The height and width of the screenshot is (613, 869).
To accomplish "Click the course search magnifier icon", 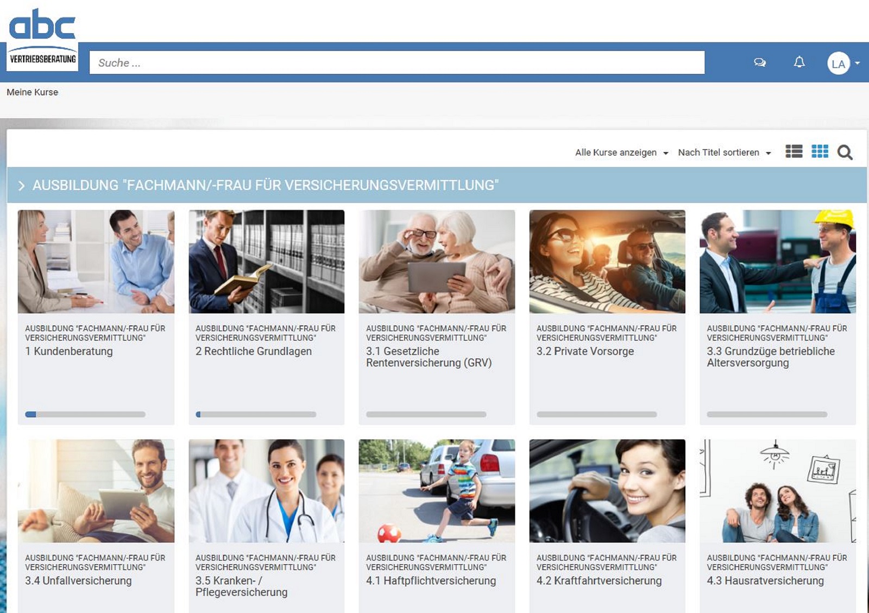I will click(845, 153).
